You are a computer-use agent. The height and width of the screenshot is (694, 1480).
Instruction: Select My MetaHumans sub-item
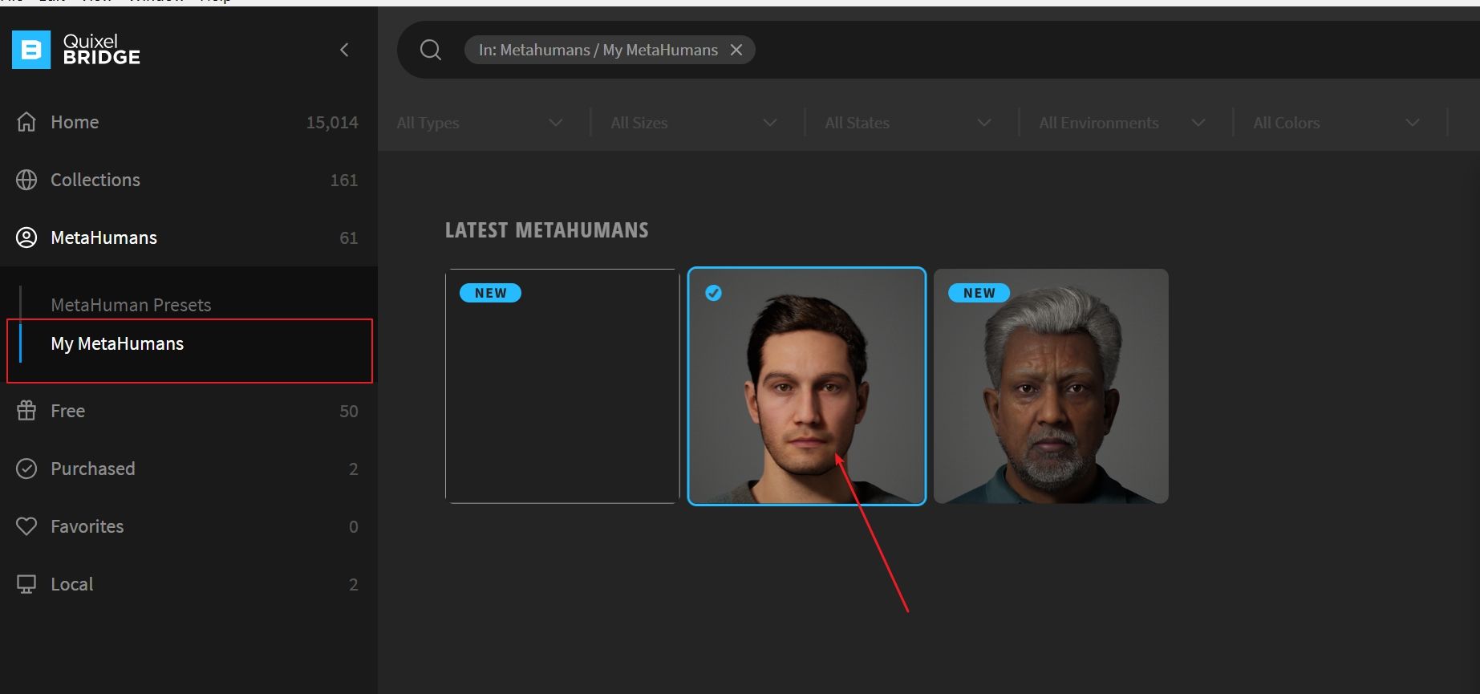[117, 343]
